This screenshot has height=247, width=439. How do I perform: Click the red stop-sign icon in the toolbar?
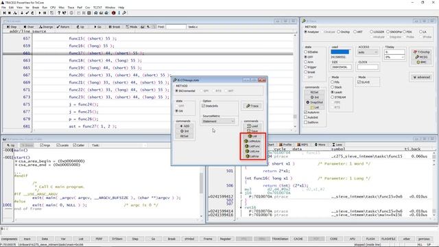(x=113, y=13)
